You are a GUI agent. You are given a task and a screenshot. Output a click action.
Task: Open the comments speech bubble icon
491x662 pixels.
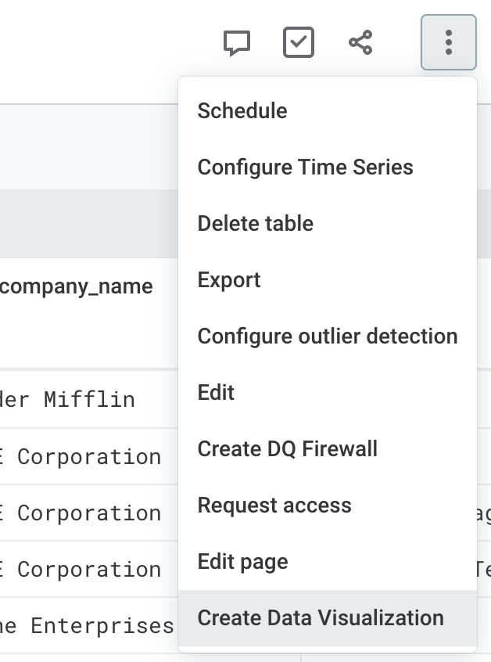click(237, 43)
